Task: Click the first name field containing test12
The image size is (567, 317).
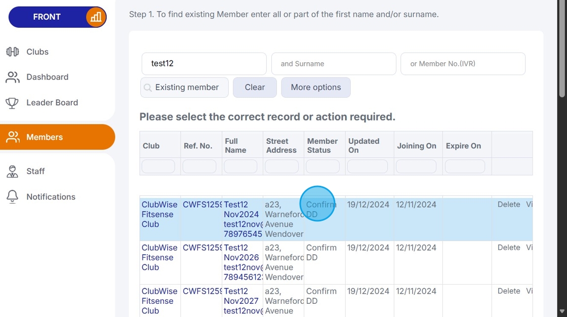Action: point(204,63)
